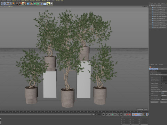
Task: Toggle the X axis lock
Action: tap(3, 4)
